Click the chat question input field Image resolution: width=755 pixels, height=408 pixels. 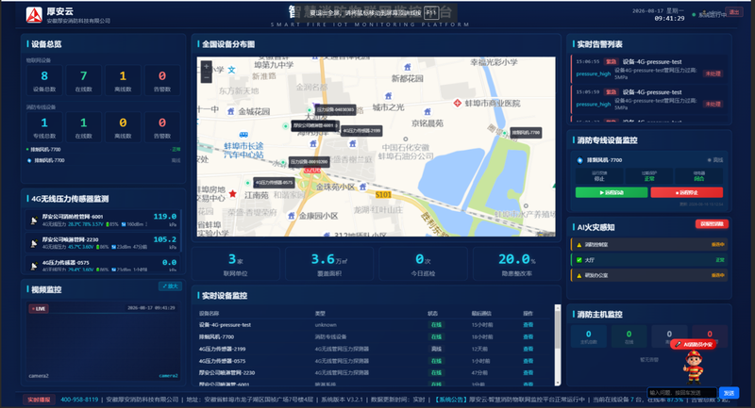pyautogui.click(x=681, y=393)
